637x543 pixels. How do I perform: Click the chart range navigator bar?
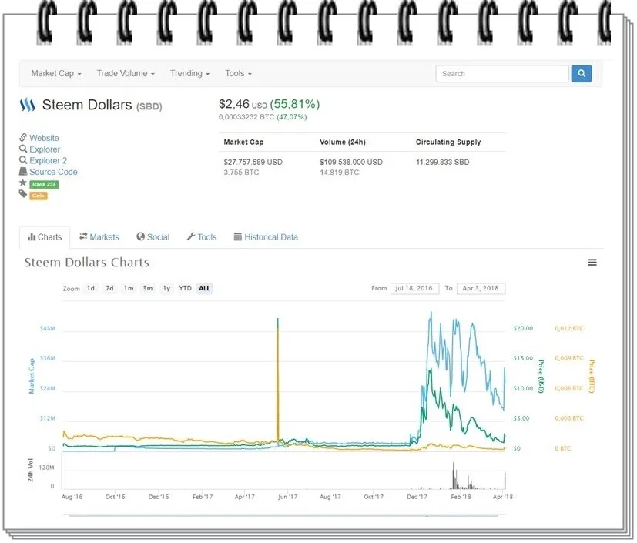[x=283, y=515]
